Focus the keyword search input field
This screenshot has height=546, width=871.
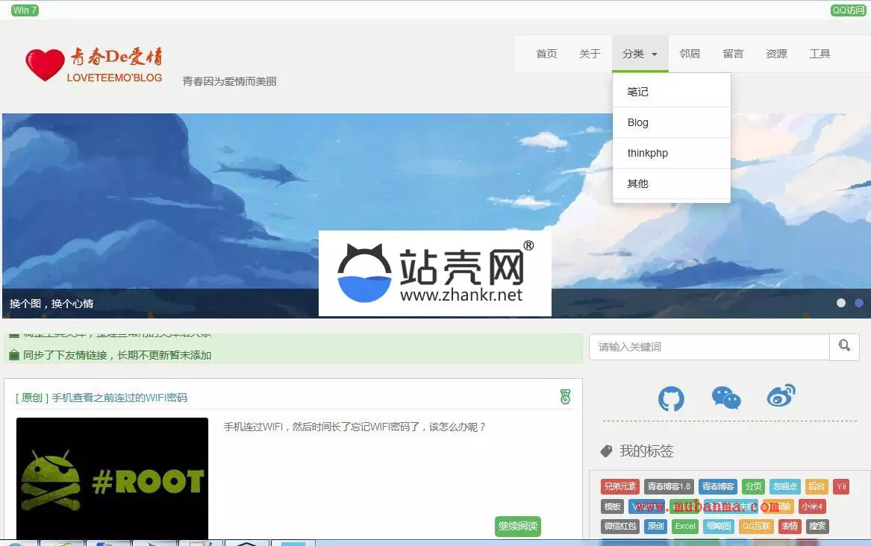pos(709,347)
